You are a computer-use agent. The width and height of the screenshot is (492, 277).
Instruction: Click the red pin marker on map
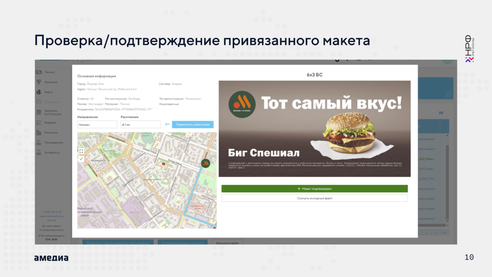[x=163, y=164]
